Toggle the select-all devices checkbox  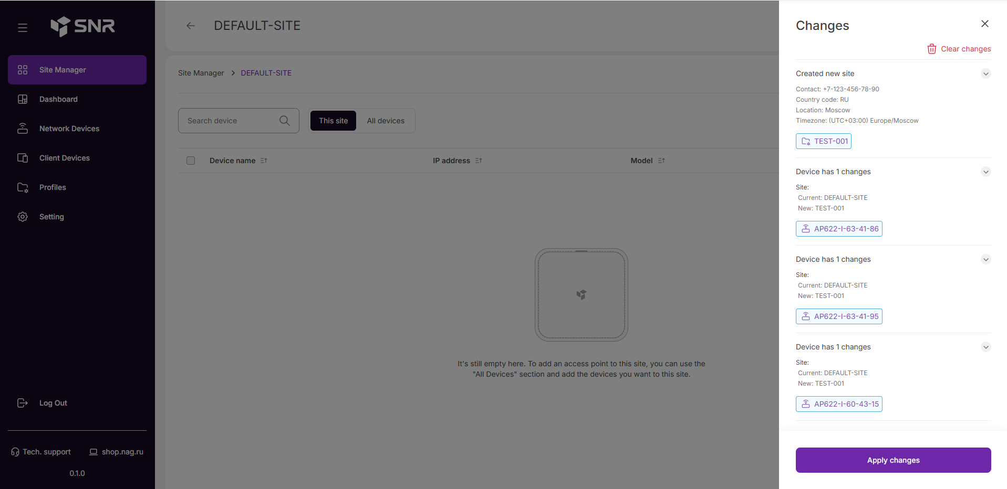point(191,161)
